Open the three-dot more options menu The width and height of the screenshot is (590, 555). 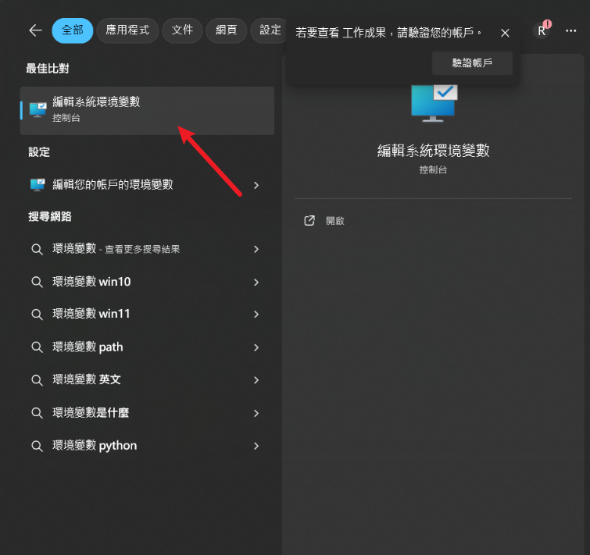coord(570,30)
